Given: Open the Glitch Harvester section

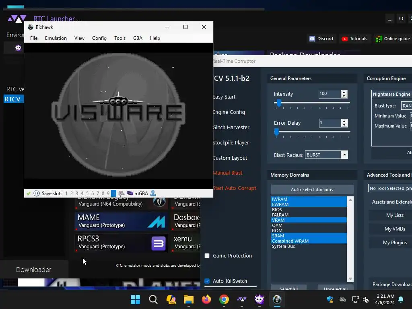Looking at the screenshot, I should point(231,127).
